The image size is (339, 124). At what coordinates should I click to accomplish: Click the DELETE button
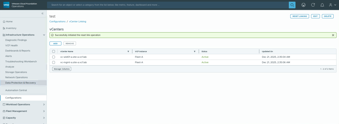coord(327,16)
